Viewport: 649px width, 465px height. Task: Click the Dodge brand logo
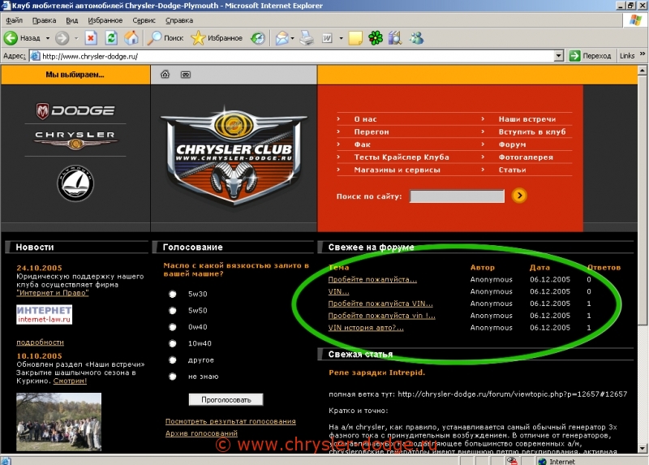click(75, 110)
